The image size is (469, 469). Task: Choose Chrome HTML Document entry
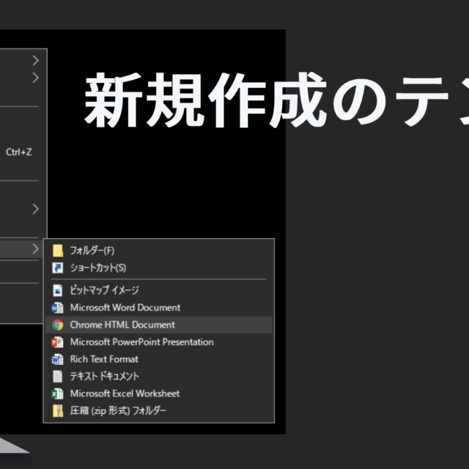(x=159, y=325)
